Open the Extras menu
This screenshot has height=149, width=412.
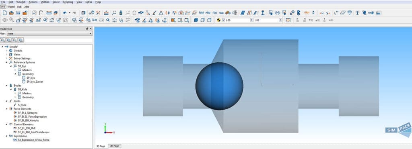click(89, 2)
